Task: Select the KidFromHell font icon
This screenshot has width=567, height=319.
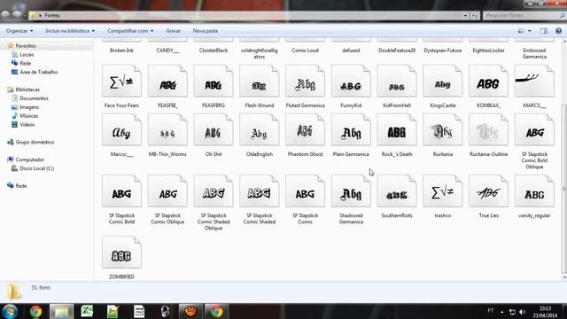Action: click(397, 81)
